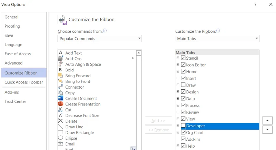Open the Language options page
Viewport: 276px width, 150px height.
coord(13,45)
